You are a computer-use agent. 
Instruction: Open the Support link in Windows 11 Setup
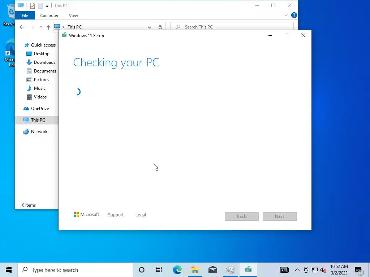point(116,215)
